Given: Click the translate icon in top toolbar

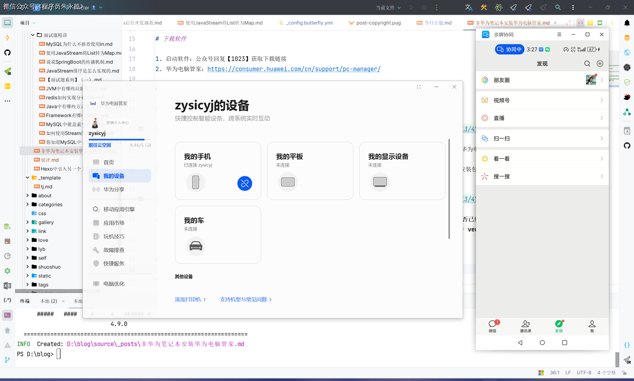Looking at the screenshot, I should 468,7.
